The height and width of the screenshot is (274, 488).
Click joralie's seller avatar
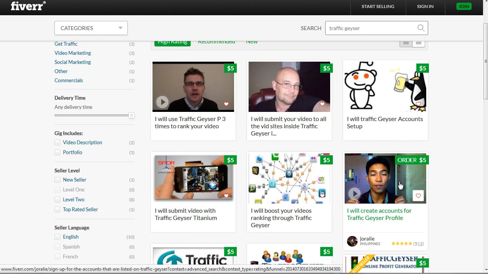point(352,241)
